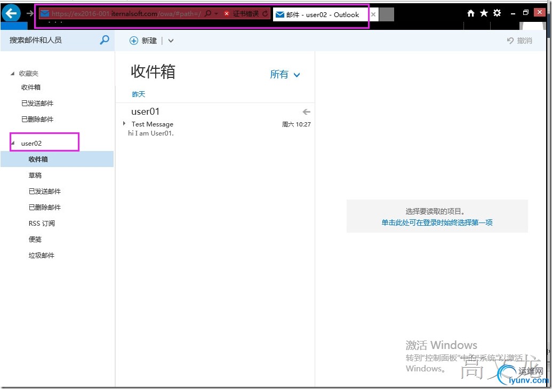Select the user02 mailbox name
Viewport: 552px width, 389px height.
pyautogui.click(x=31, y=143)
